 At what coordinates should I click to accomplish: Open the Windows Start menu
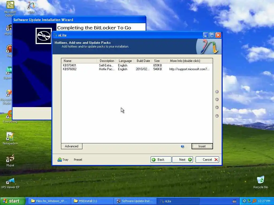pyautogui.click(x=13, y=201)
